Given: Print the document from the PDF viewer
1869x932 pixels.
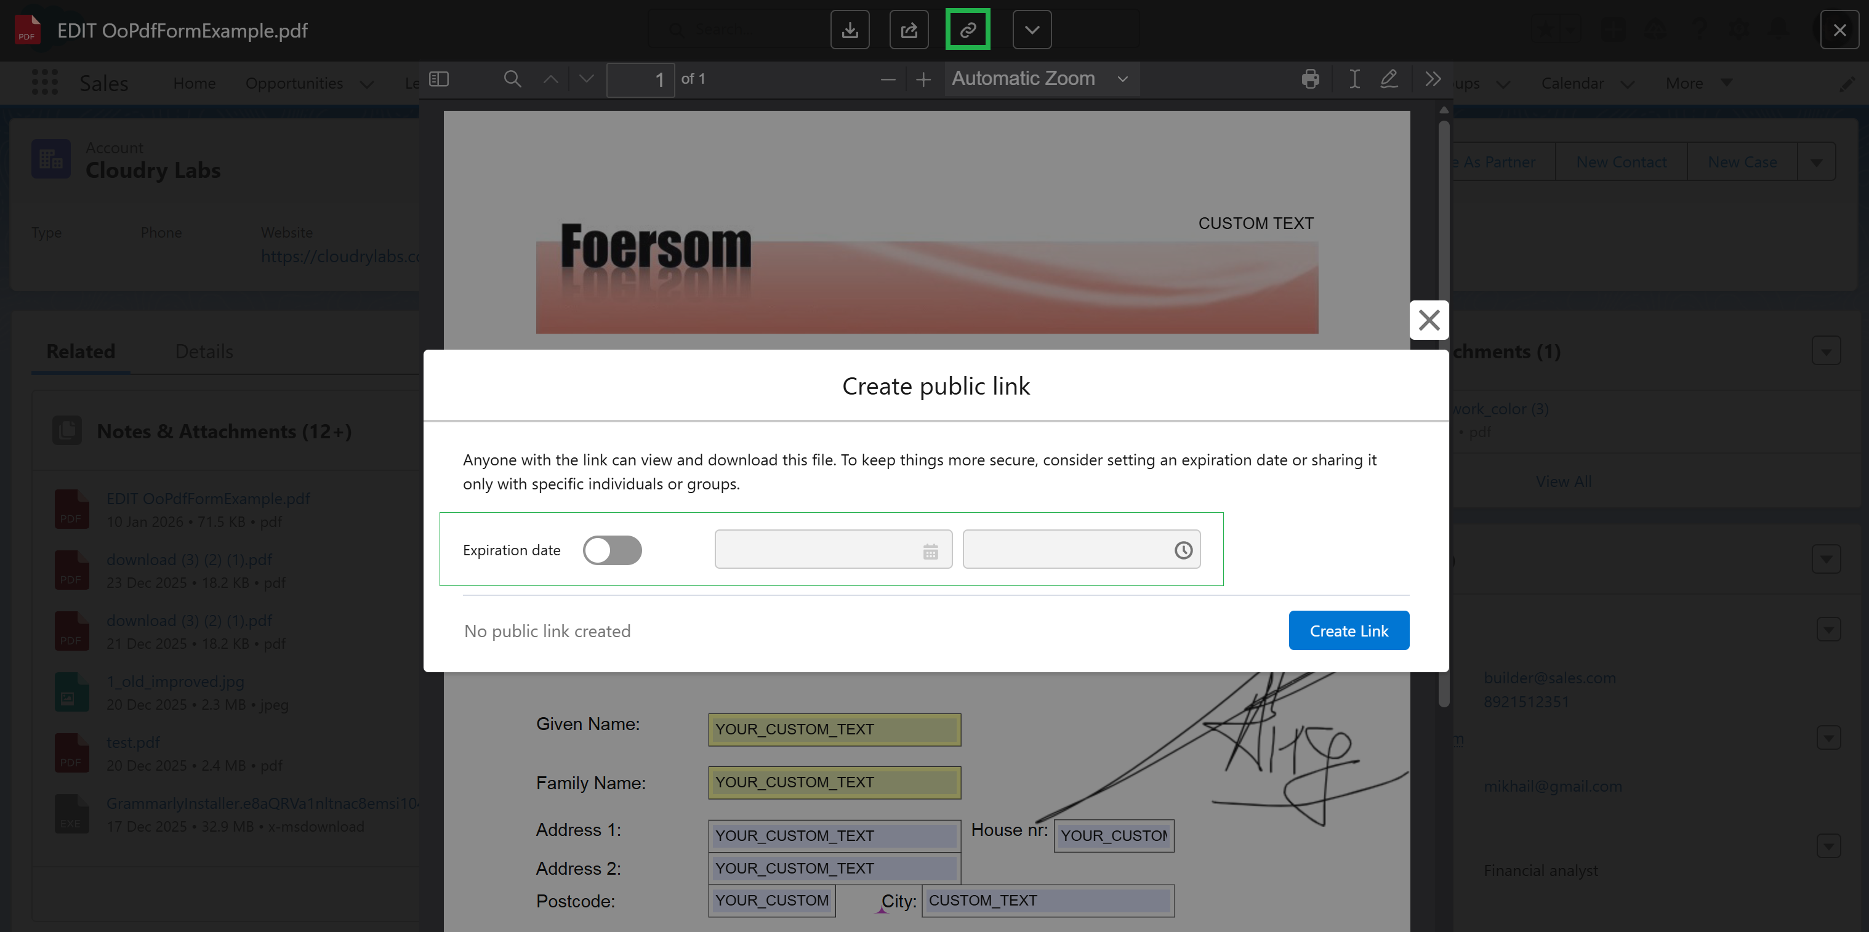Looking at the screenshot, I should pyautogui.click(x=1311, y=80).
